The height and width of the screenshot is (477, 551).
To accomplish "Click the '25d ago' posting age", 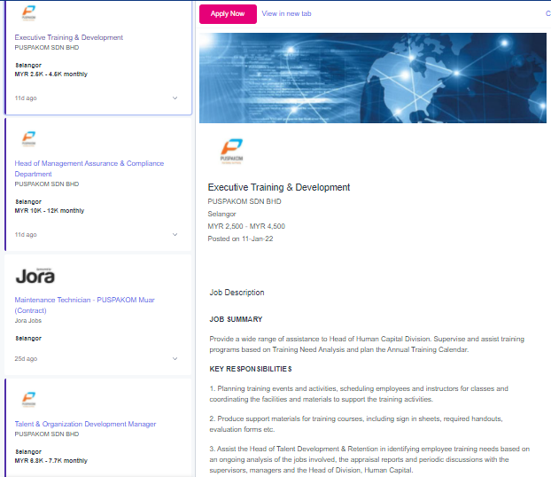I will pos(26,359).
